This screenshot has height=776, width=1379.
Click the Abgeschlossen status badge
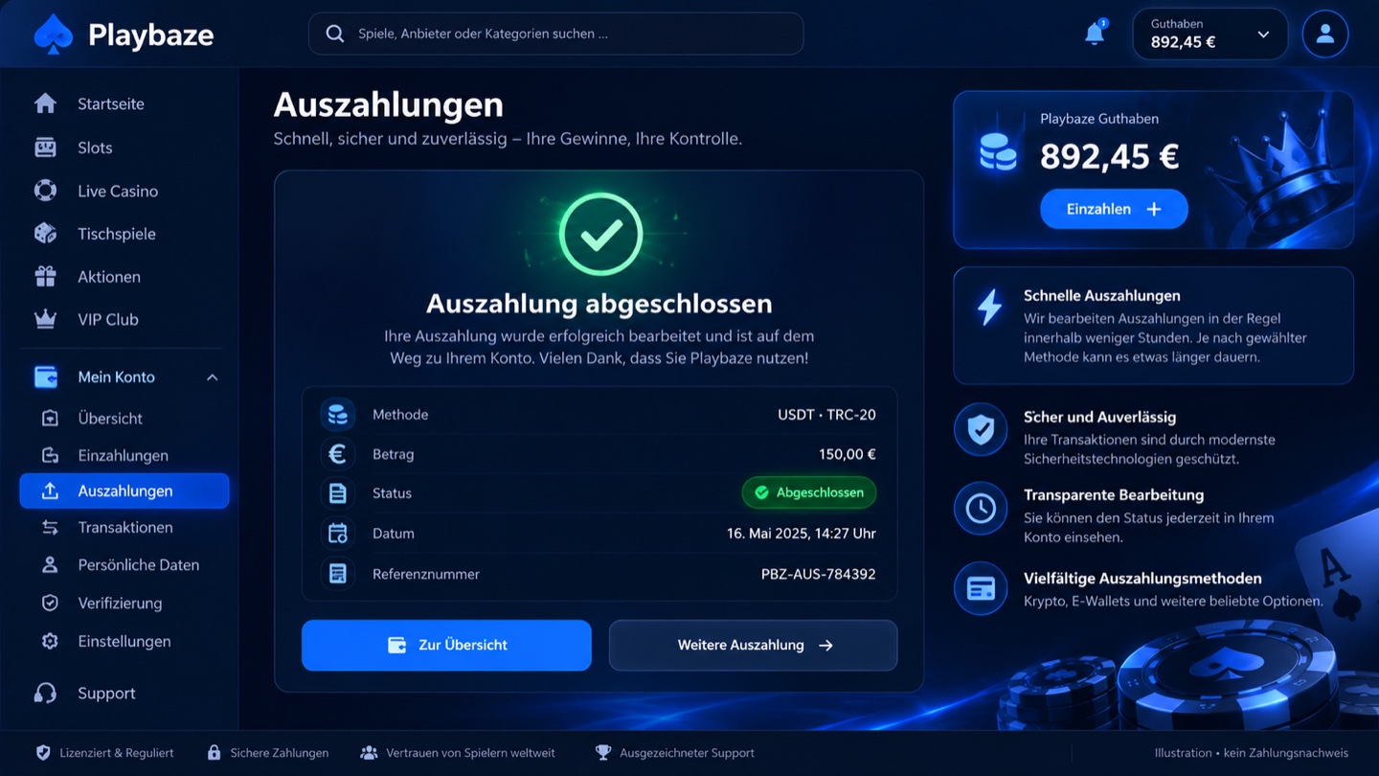tap(809, 492)
